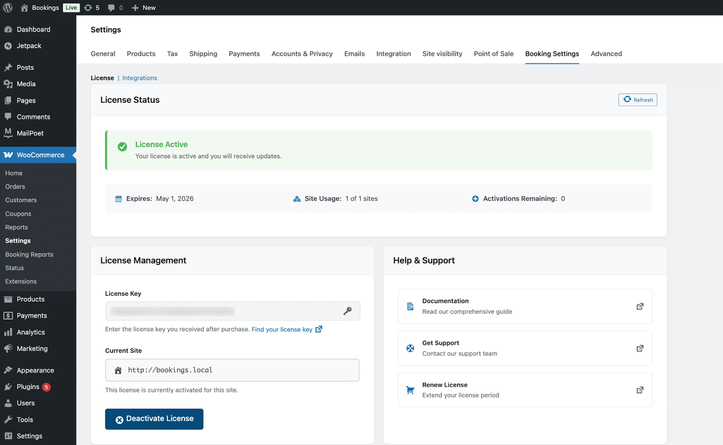Open the Shipping settings tab

(203, 54)
